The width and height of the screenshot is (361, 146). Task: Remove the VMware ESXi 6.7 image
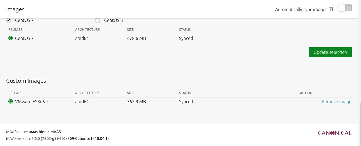pos(336,102)
